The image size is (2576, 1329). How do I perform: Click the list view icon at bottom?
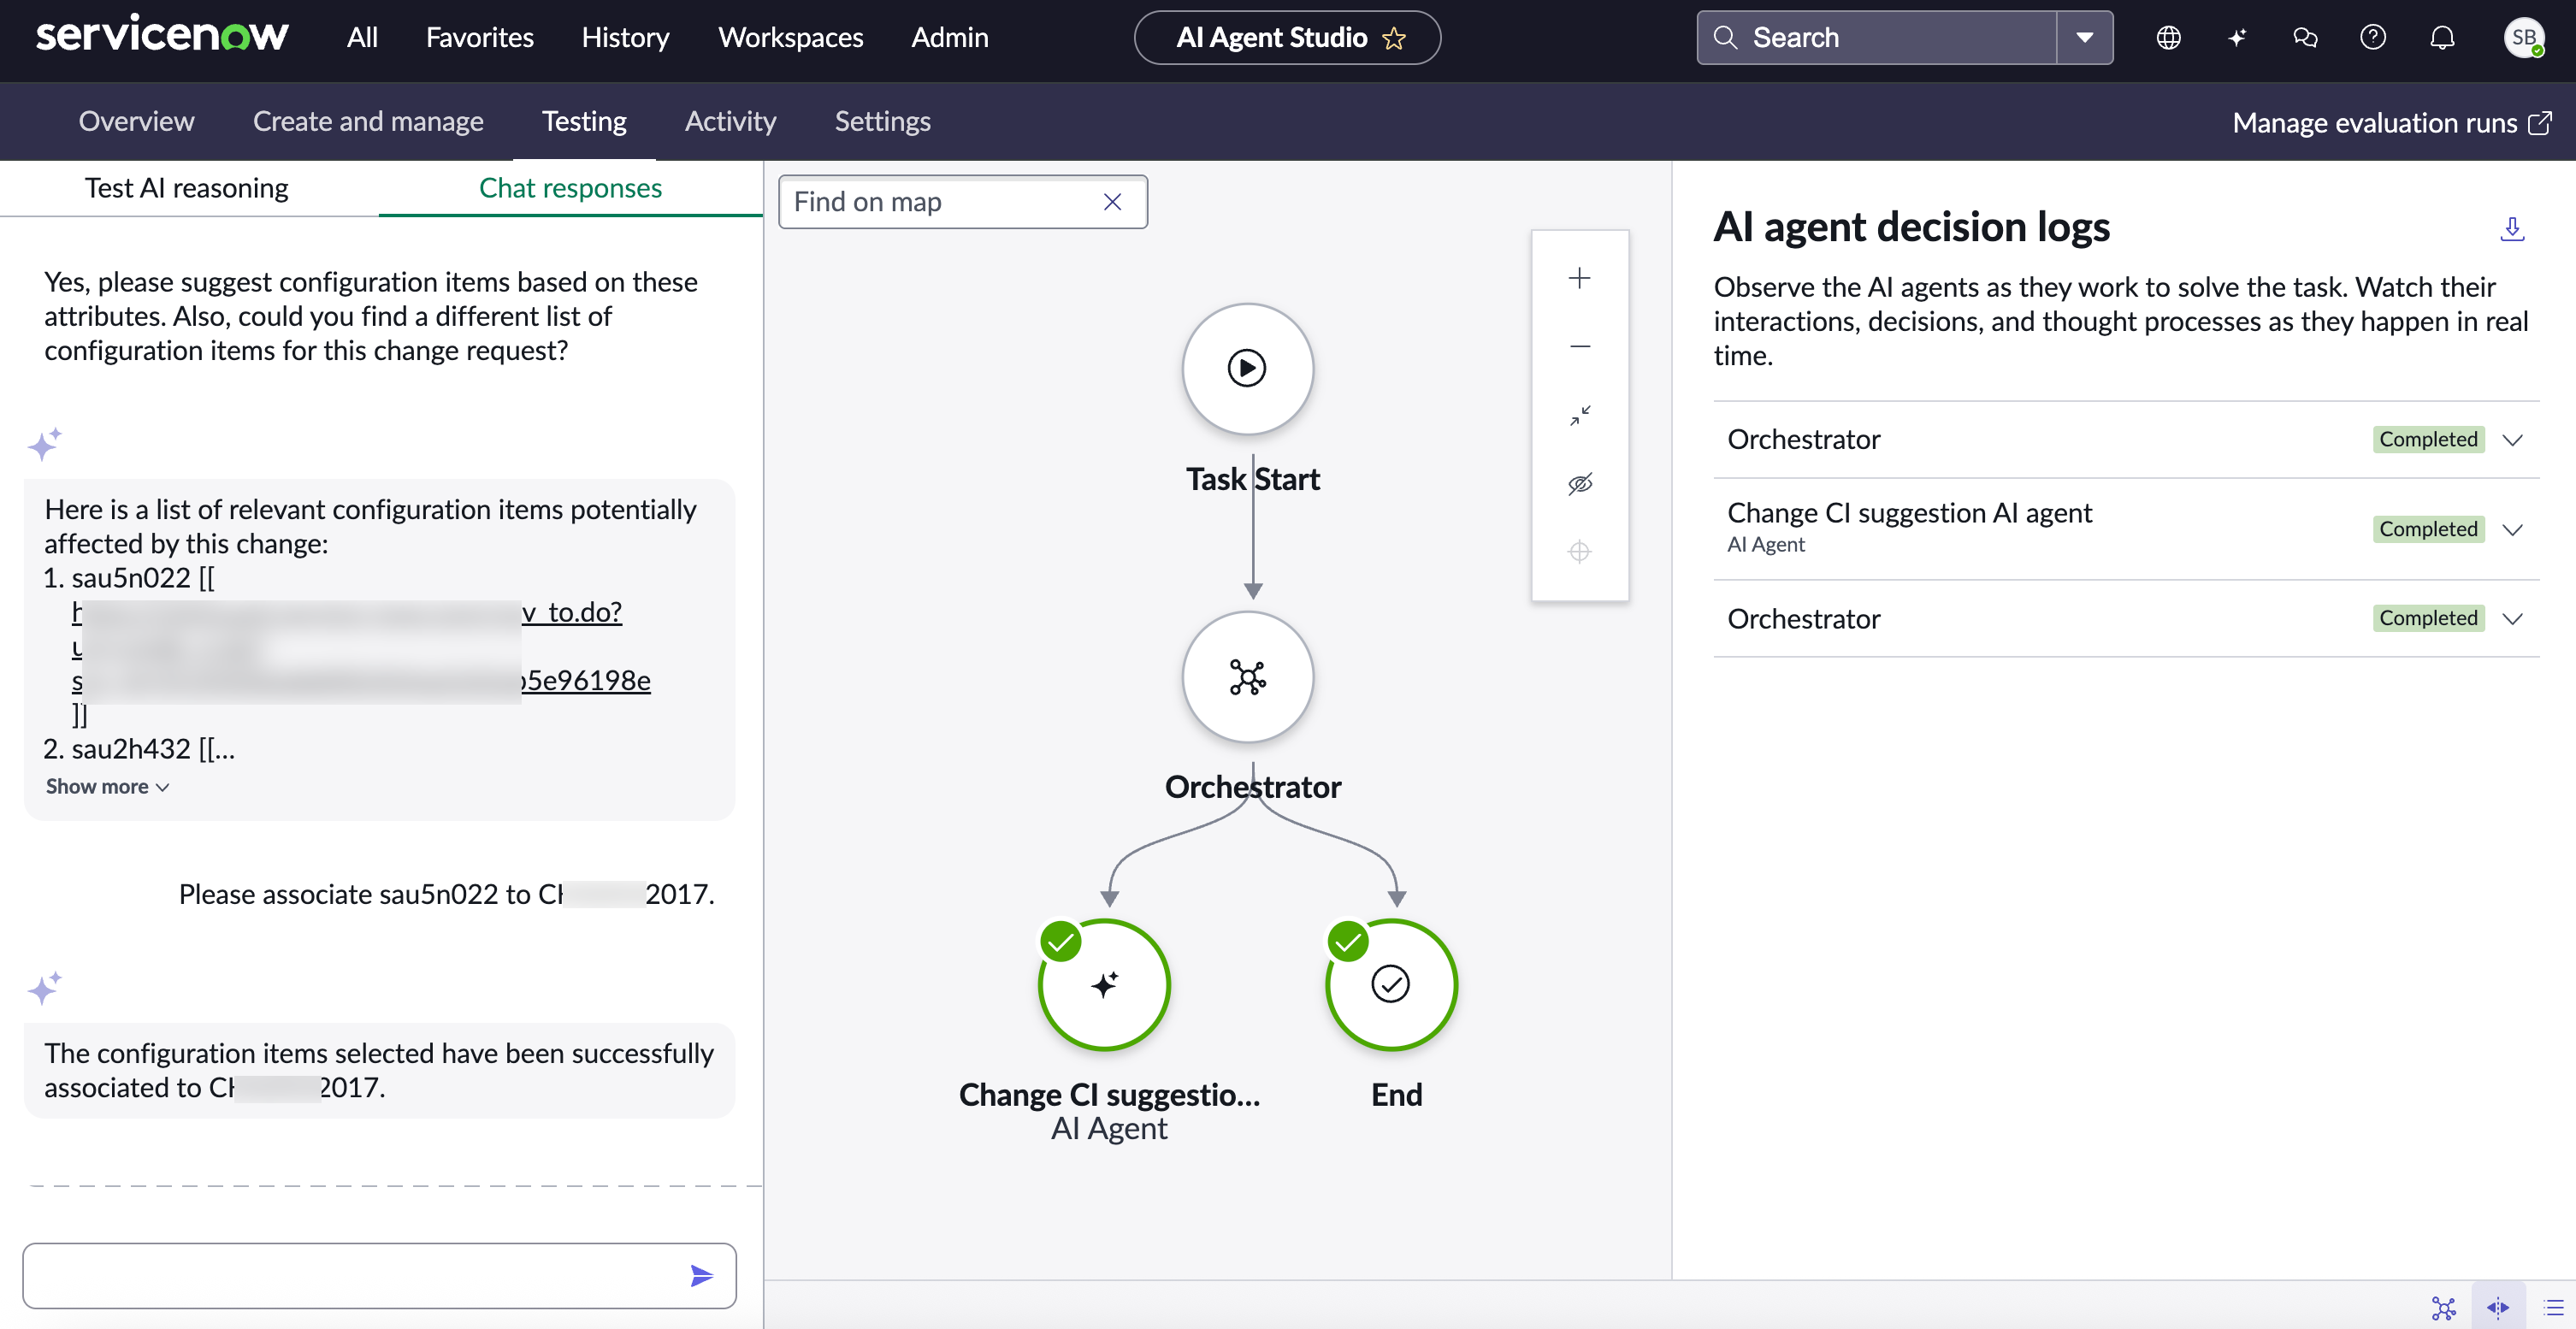pyautogui.click(x=2553, y=1307)
